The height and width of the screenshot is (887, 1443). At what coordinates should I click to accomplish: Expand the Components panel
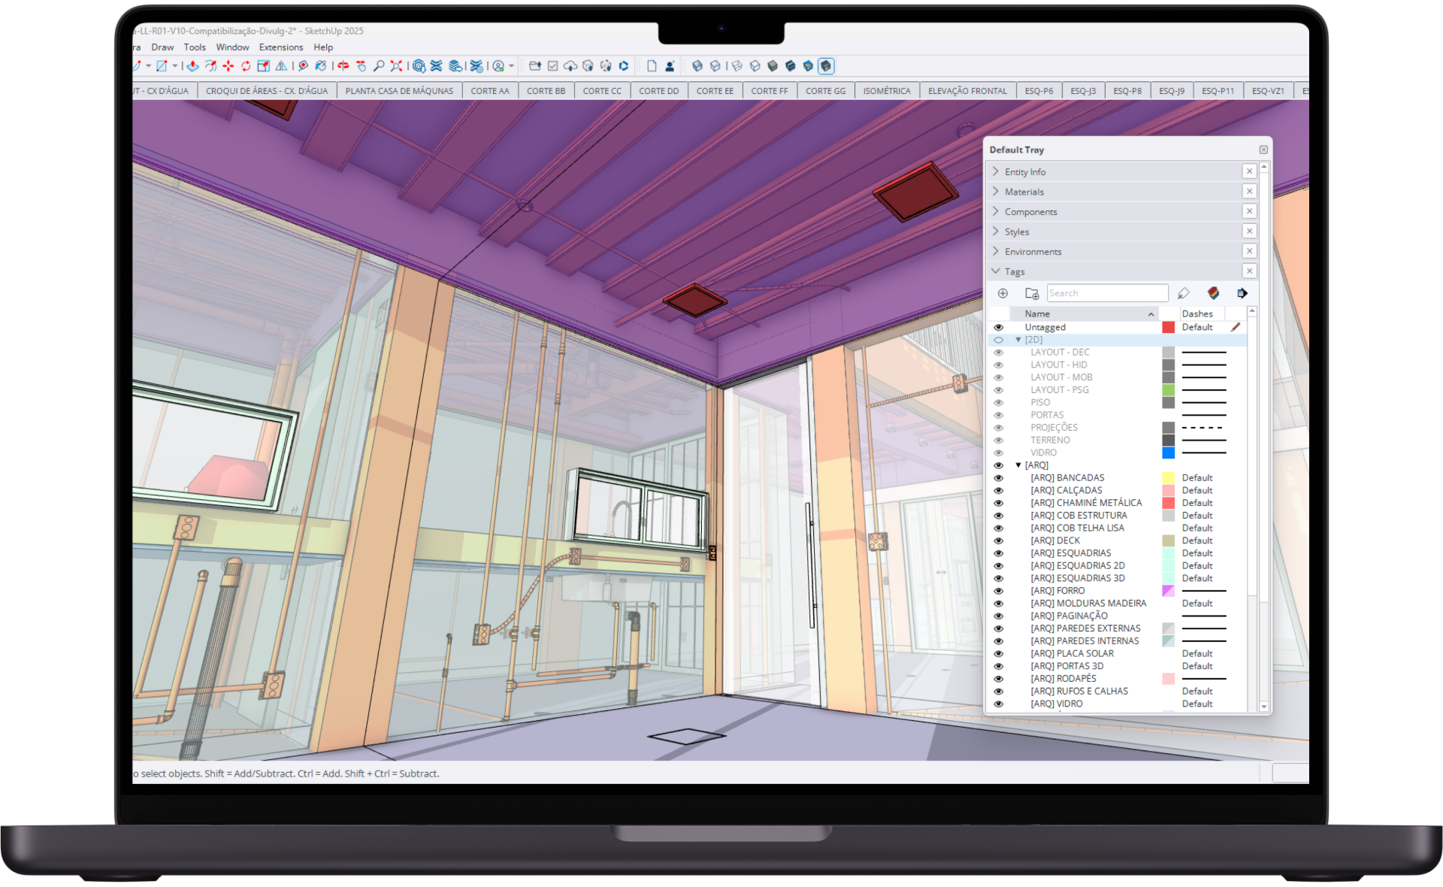tap(996, 211)
